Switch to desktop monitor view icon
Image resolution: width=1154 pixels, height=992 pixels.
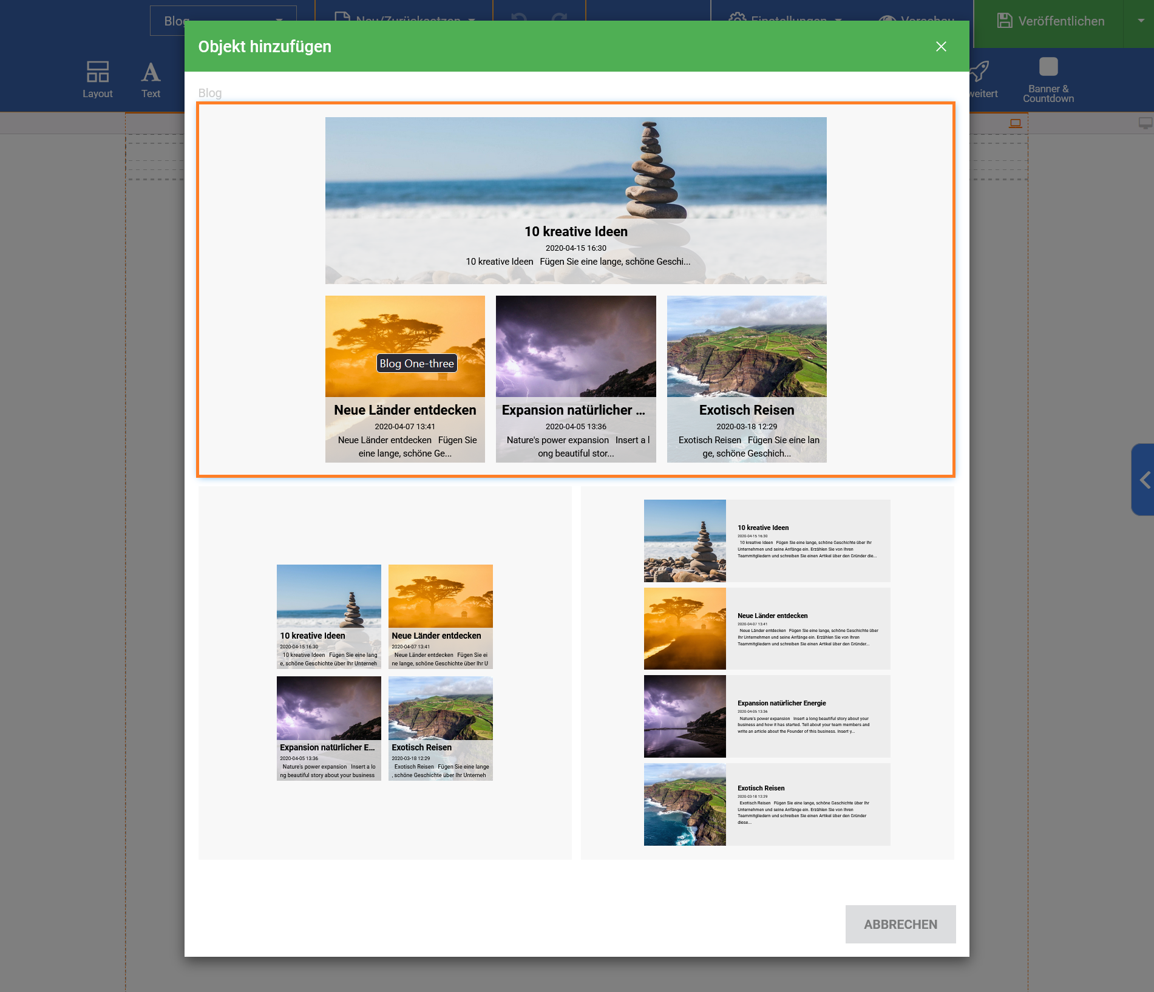pyautogui.click(x=1145, y=123)
